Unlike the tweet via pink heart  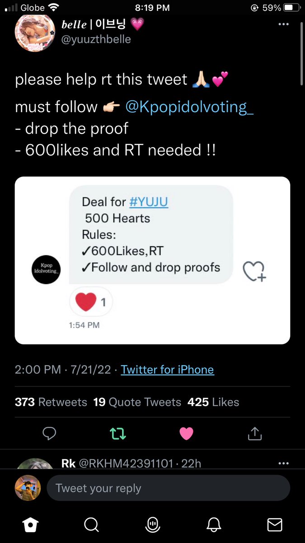(186, 433)
